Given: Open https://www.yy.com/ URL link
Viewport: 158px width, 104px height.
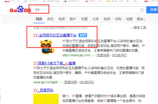Looking at the screenshot, I should click(77, 55).
